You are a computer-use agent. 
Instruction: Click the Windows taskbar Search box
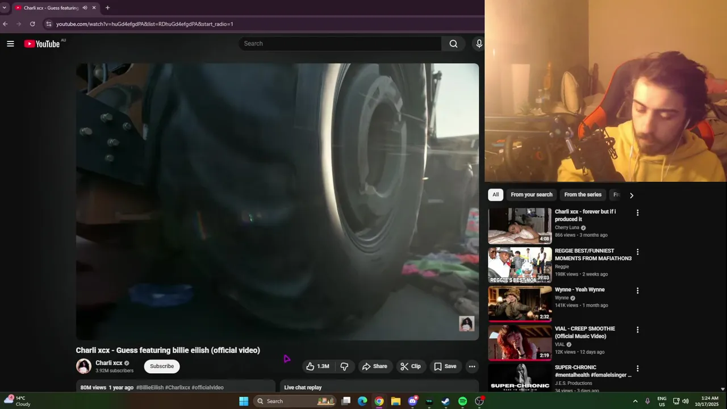pyautogui.click(x=294, y=401)
